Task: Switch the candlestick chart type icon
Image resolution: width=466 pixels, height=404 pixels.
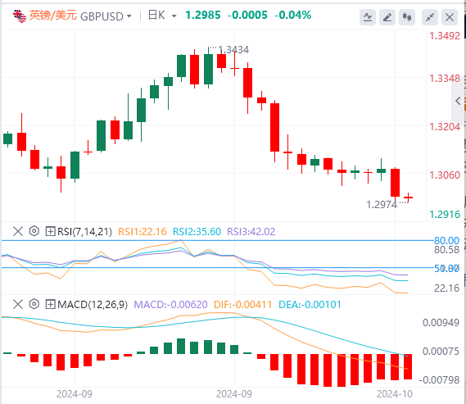Action: point(407,17)
